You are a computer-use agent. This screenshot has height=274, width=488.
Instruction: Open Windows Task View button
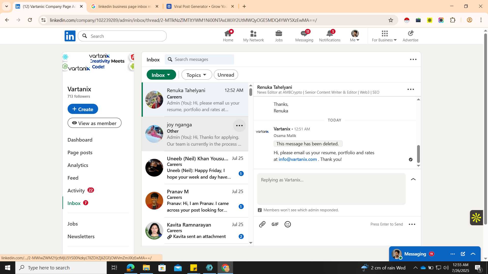click(114, 268)
